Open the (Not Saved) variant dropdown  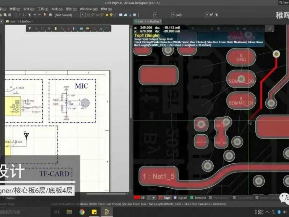point(63,15)
